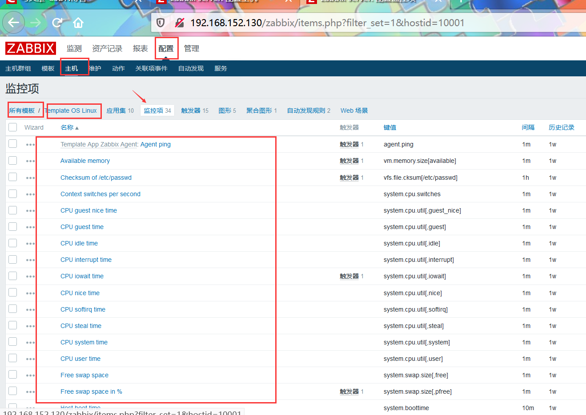Viewport: 586px width, 415px height.
Task: Select the 自动发现 submenu item
Action: tap(191, 68)
